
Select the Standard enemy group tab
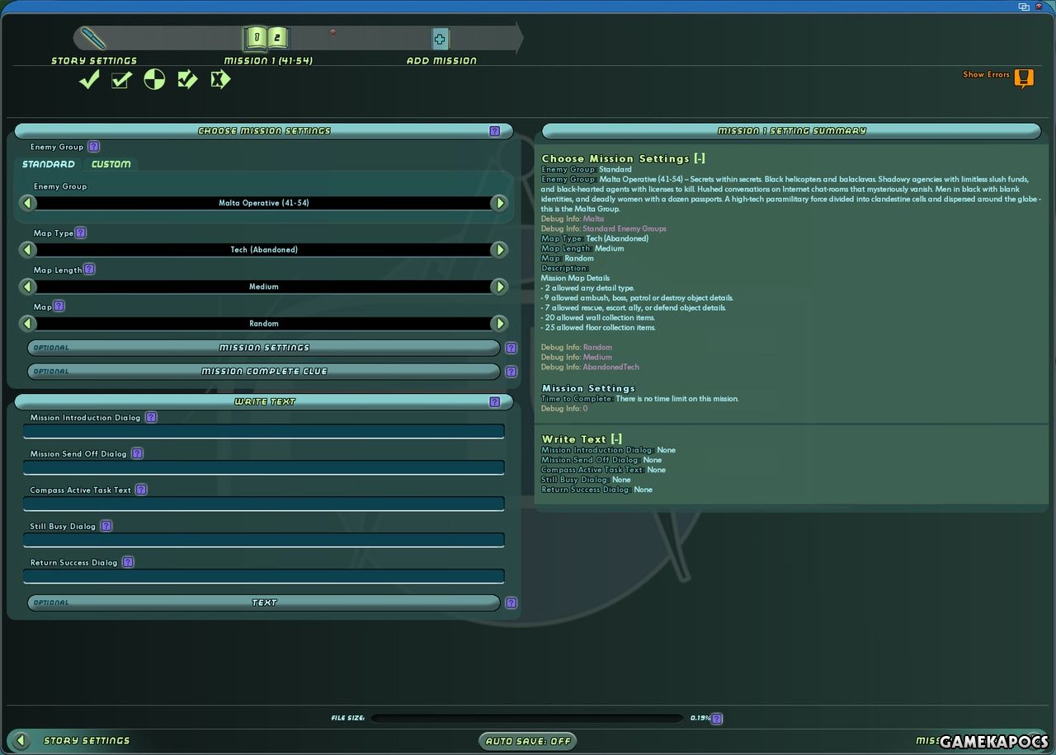48,164
